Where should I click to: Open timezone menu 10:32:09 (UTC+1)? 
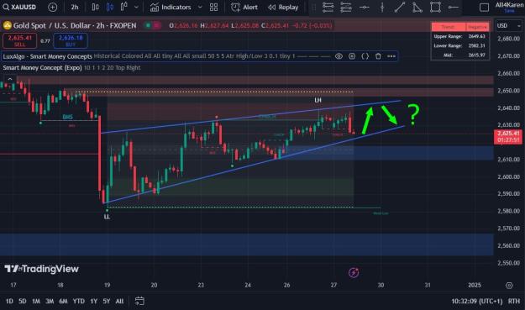pyautogui.click(x=477, y=302)
